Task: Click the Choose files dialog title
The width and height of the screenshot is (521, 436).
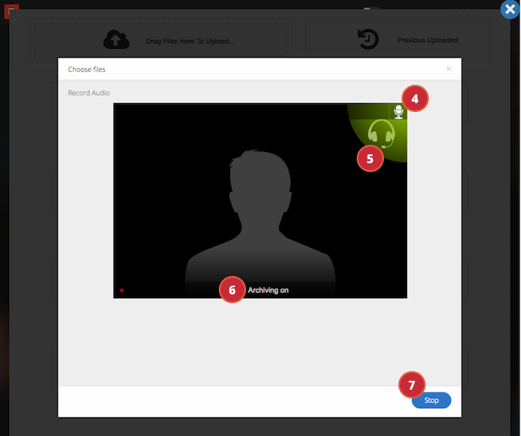Action: click(x=87, y=70)
